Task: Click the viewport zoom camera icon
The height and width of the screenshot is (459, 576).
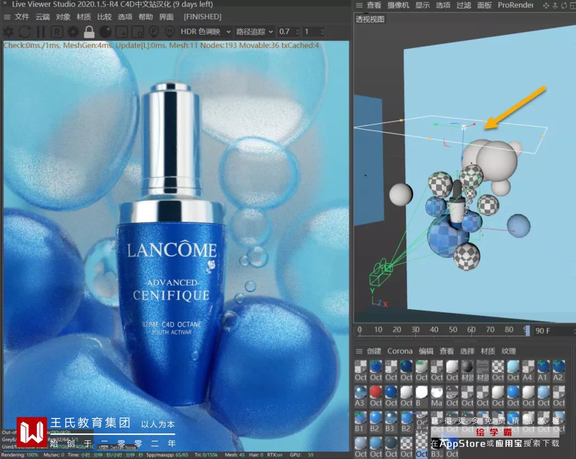Action: [555, 5]
